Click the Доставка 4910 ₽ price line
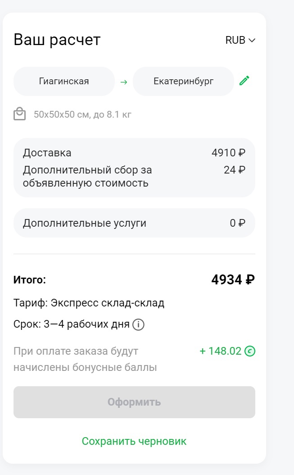The height and width of the screenshot is (475, 294). [134, 153]
